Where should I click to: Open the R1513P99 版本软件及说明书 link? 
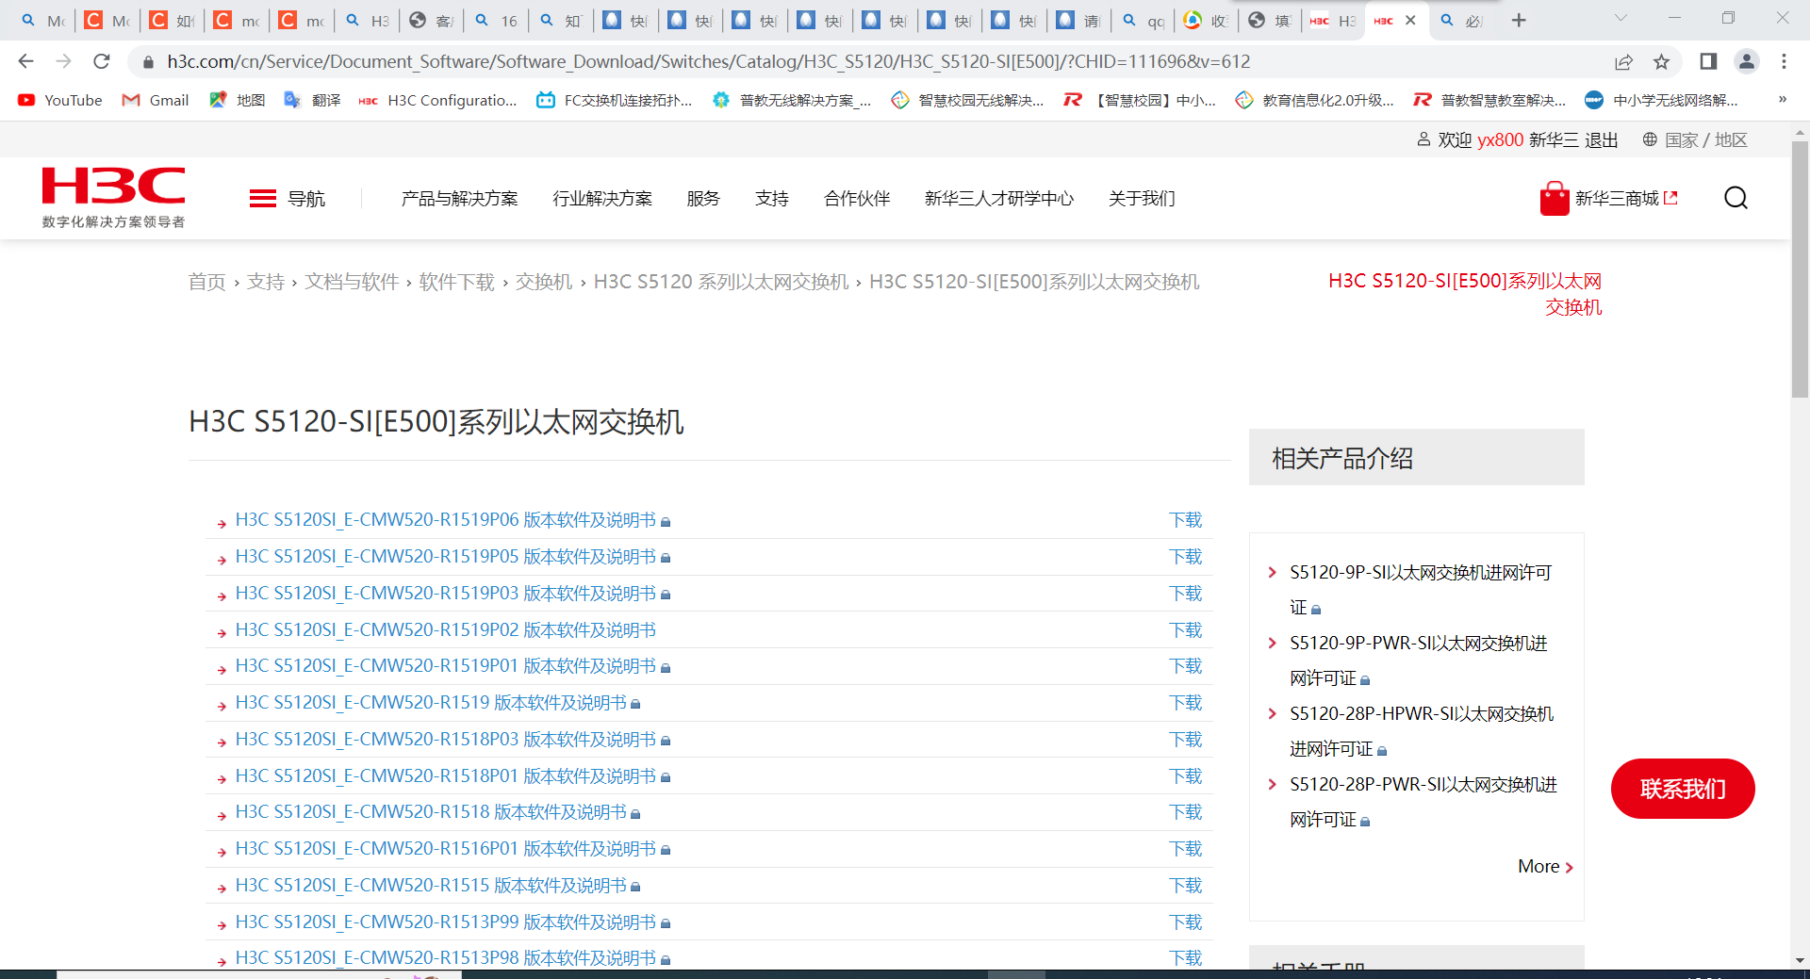point(446,922)
